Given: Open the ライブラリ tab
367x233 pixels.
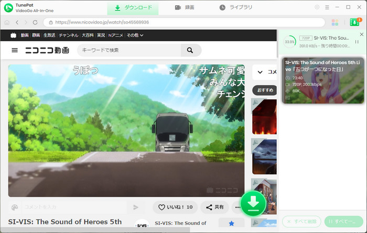Looking at the screenshot, I should (x=236, y=8).
